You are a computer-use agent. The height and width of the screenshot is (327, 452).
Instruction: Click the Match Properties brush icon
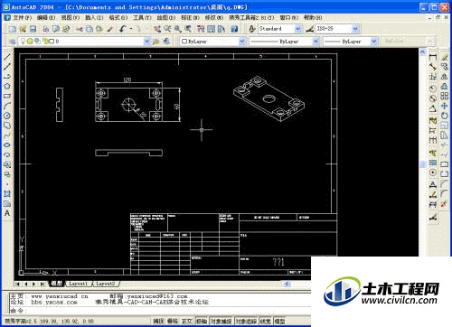point(110,29)
